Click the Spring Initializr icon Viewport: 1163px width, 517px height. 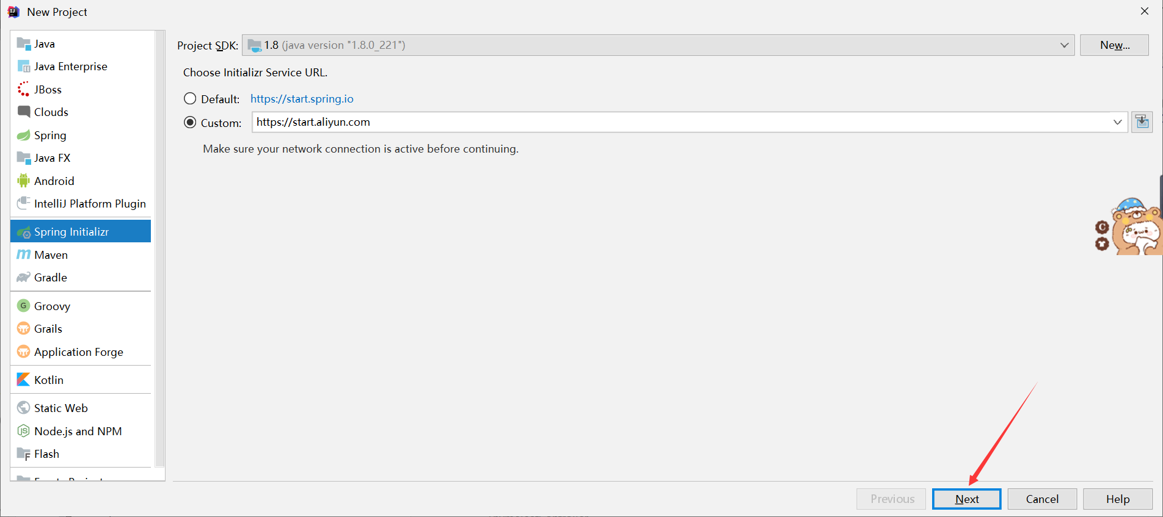[24, 232]
